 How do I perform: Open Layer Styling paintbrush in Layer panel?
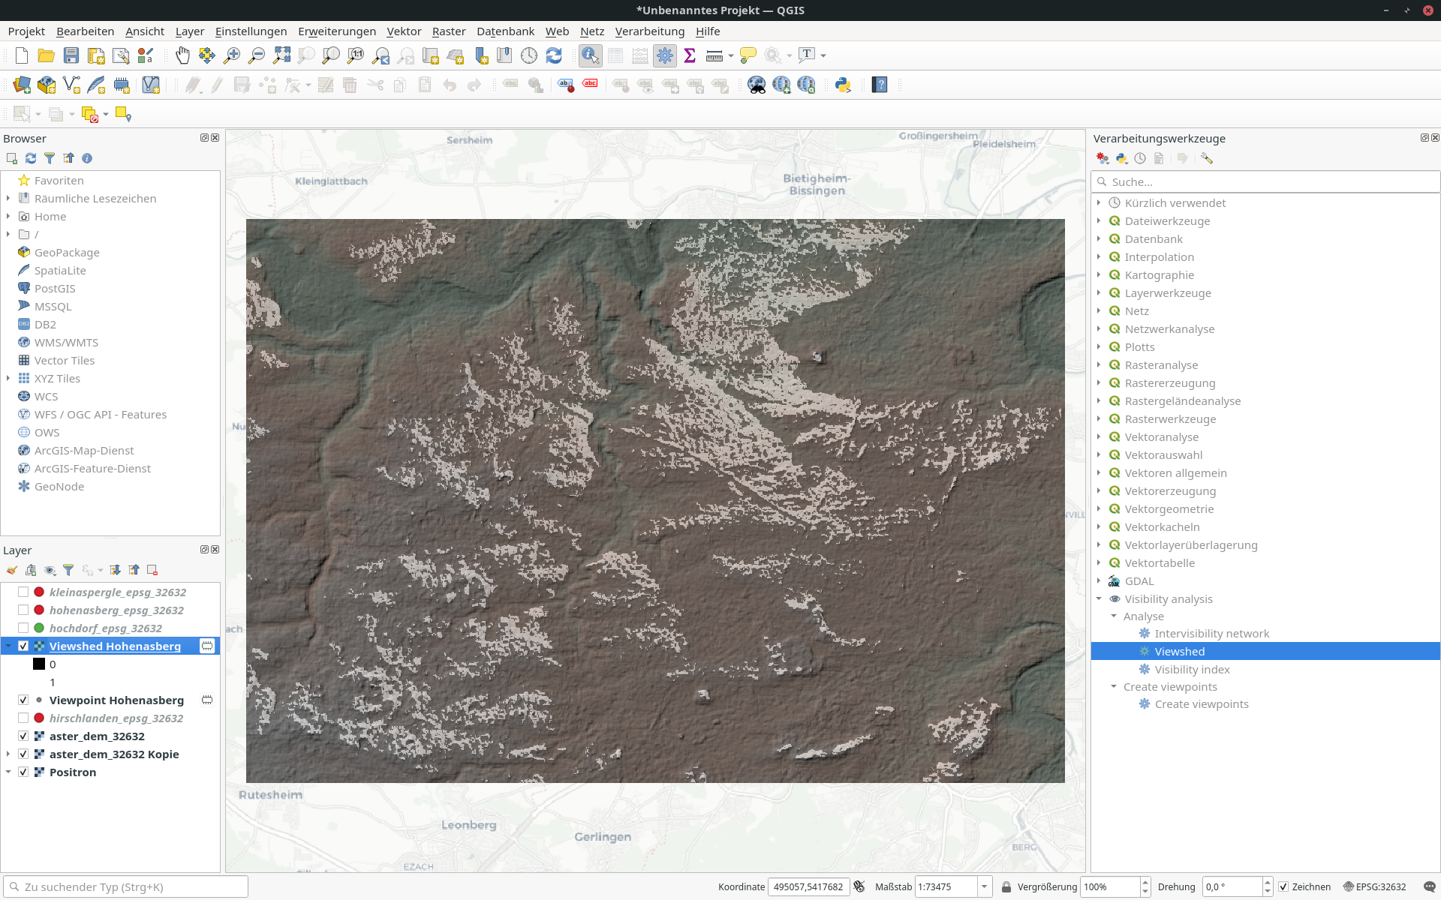tap(12, 570)
